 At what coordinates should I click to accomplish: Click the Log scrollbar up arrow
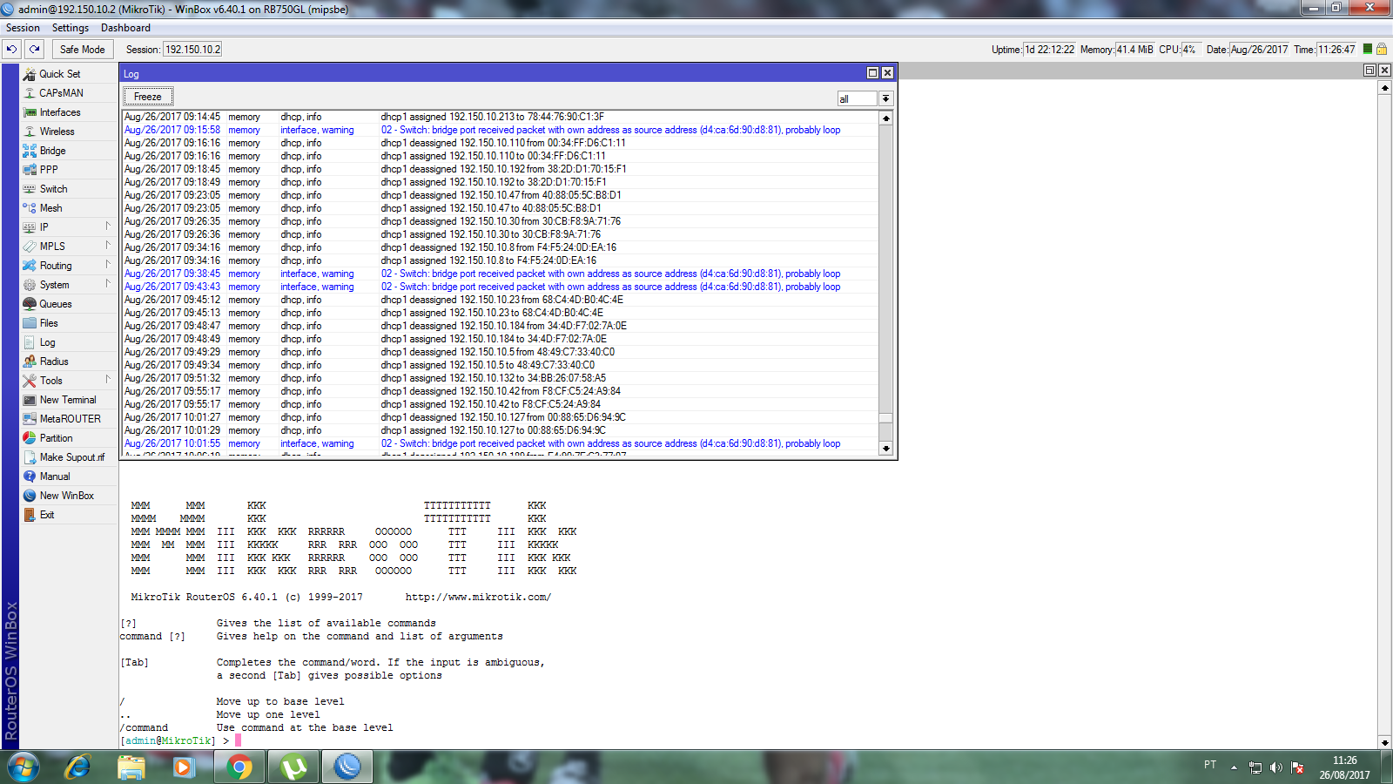[886, 118]
